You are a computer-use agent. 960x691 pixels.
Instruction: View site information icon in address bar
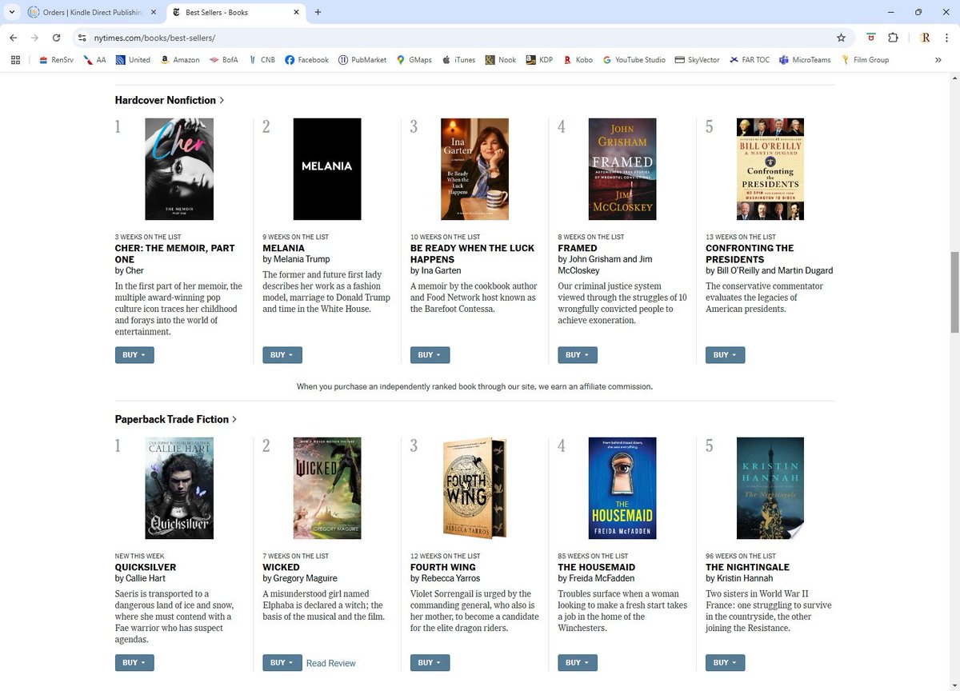[x=81, y=38]
